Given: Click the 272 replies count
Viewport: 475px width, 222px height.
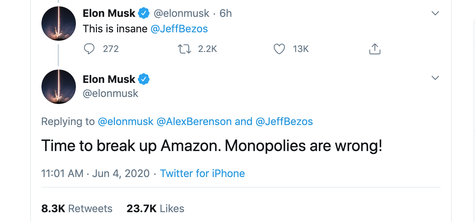Looking at the screenshot, I should click(110, 49).
